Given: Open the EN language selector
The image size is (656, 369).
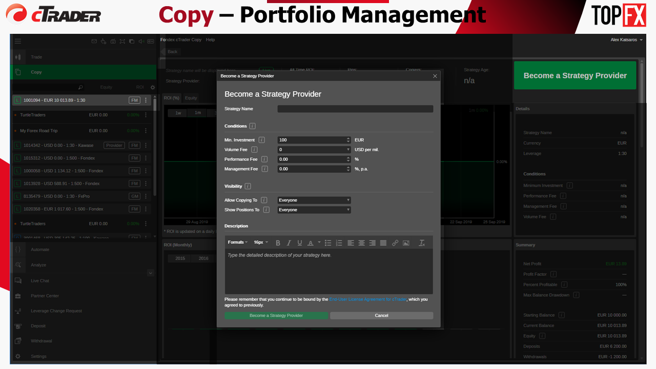Looking at the screenshot, I should 151,42.
